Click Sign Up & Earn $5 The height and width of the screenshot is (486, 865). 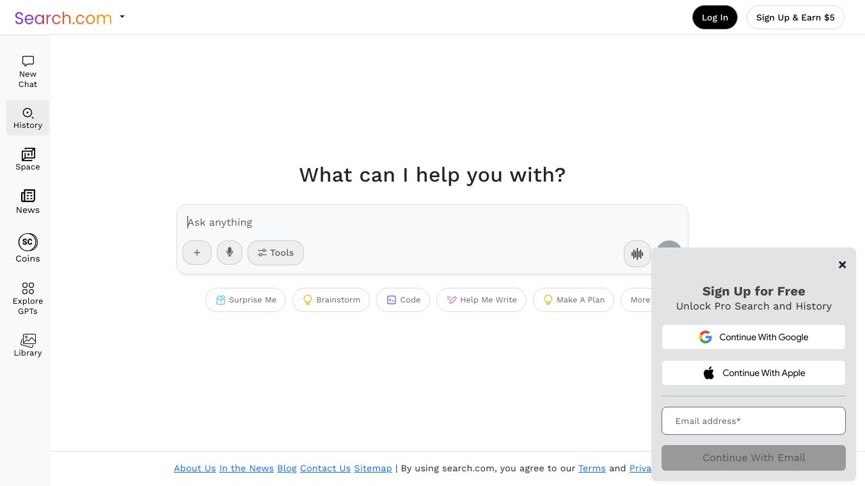pos(795,17)
